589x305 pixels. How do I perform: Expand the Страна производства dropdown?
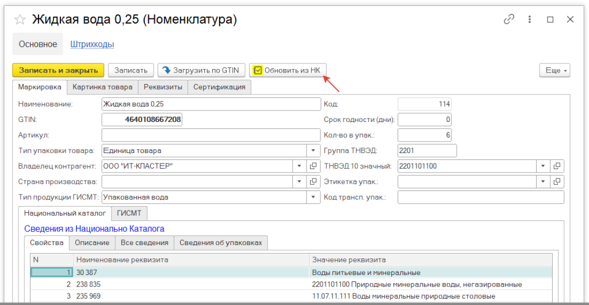[x=299, y=181]
